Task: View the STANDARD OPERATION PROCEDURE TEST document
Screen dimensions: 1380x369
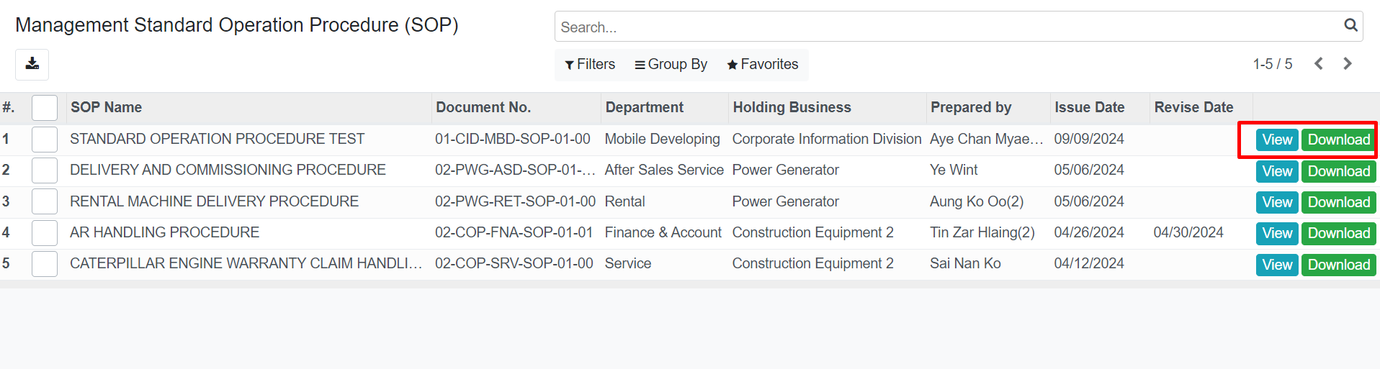Action: (x=1277, y=140)
